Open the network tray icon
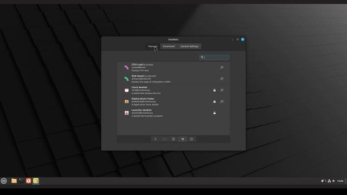 pyautogui.click(x=329, y=181)
